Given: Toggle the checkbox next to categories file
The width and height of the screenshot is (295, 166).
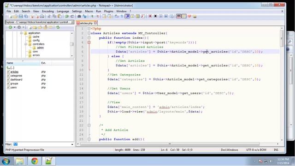Looking at the screenshot, I should click(x=8, y=76).
